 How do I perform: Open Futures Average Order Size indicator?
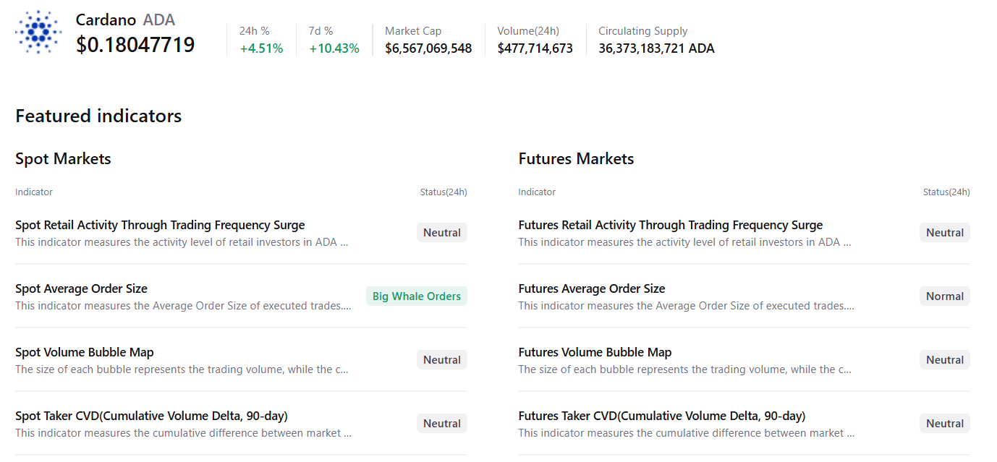[x=592, y=288]
